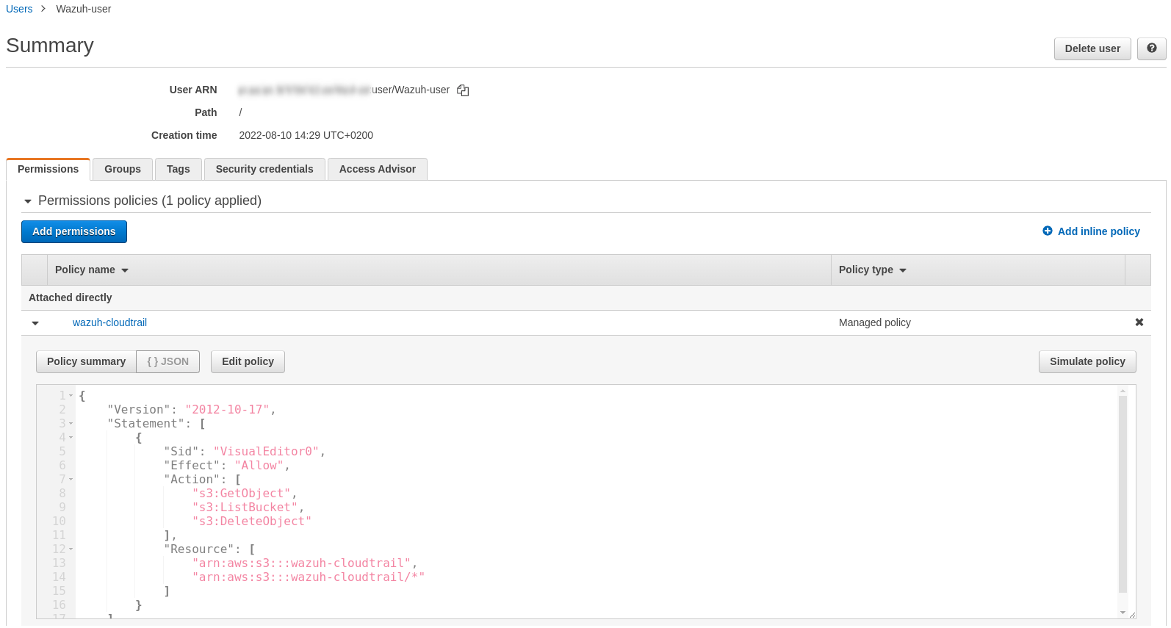Remove the wazuh-cloudtrail policy with X
1171x628 pixels.
click(1139, 322)
